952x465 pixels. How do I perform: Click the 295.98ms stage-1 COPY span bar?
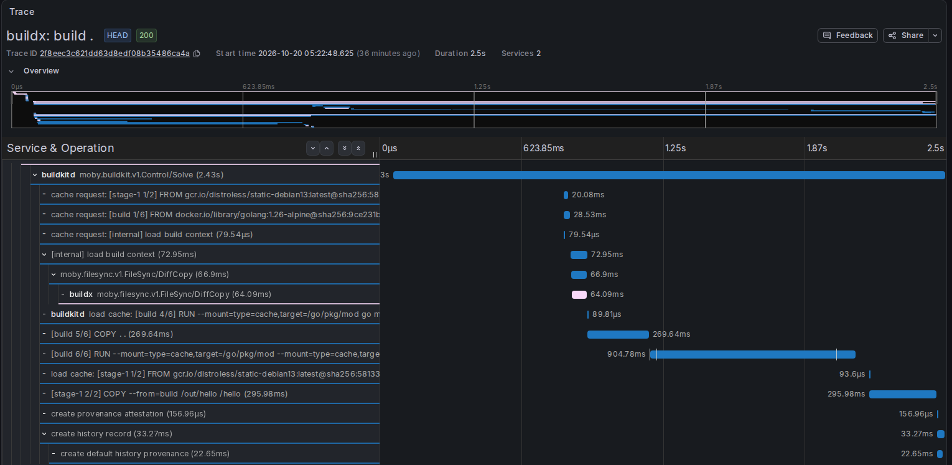point(903,394)
